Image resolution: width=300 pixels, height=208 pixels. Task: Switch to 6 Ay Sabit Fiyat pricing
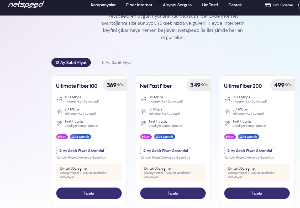[x=117, y=63]
